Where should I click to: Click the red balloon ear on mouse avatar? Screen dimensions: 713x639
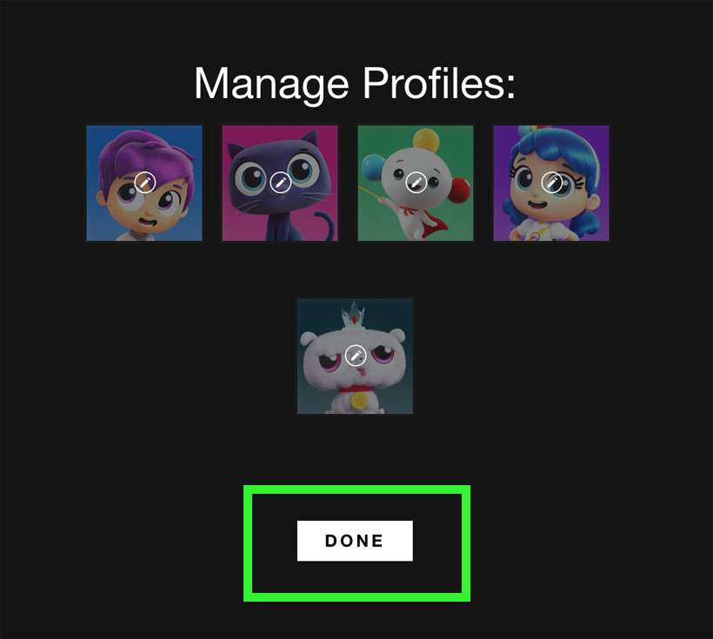[459, 189]
